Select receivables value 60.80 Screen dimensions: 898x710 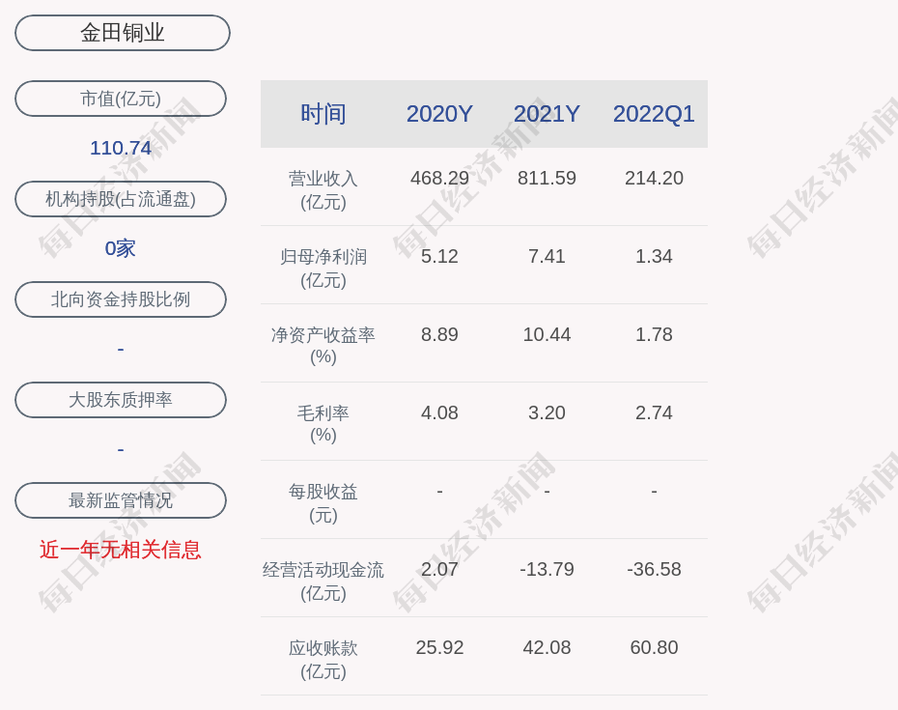(654, 647)
